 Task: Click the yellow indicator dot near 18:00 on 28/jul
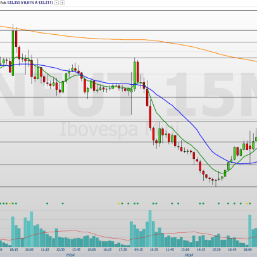[247, 203]
